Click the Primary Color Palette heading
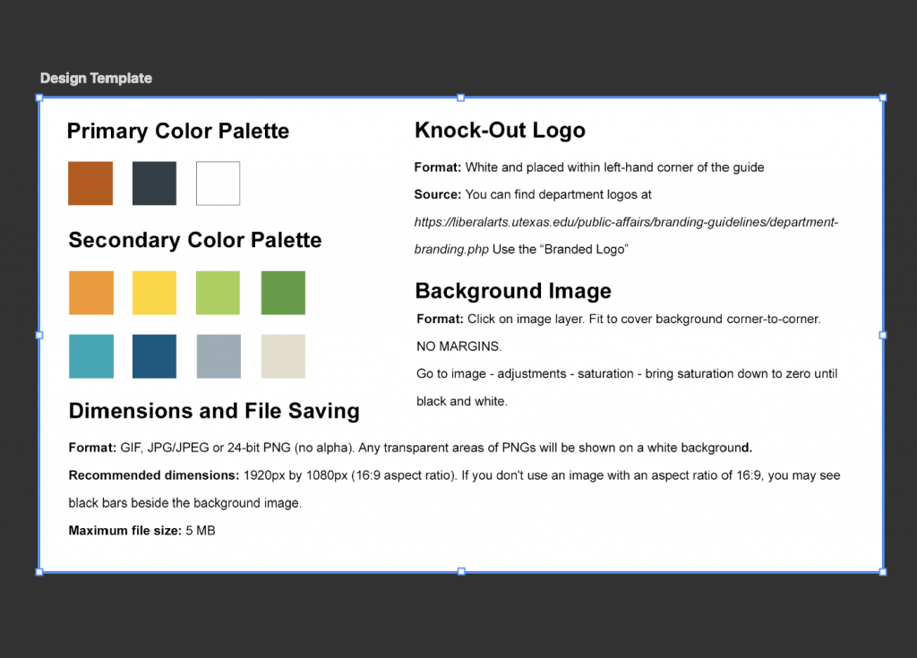 tap(178, 132)
